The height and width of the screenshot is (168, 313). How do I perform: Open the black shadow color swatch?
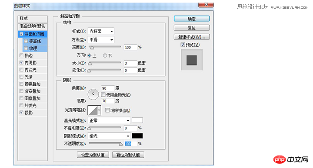click(137, 136)
